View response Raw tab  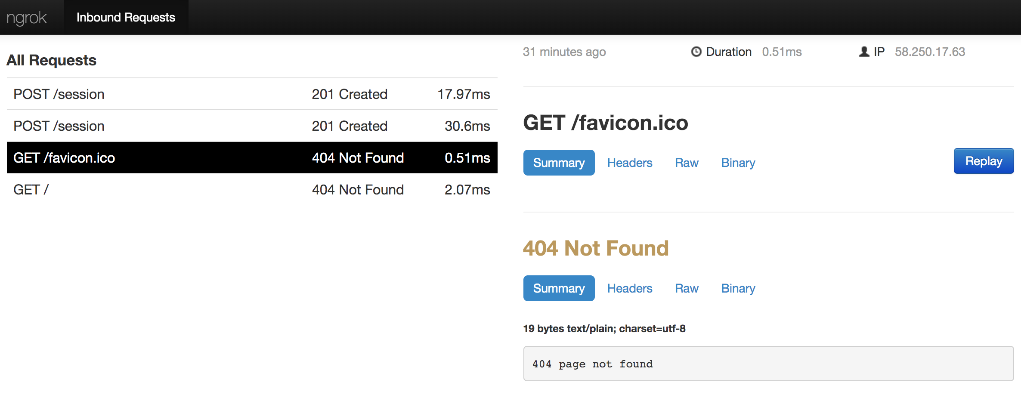click(687, 289)
